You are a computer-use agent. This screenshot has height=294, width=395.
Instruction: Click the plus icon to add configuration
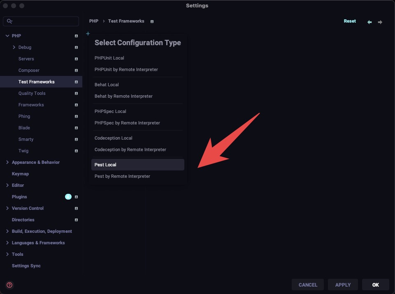point(88,33)
